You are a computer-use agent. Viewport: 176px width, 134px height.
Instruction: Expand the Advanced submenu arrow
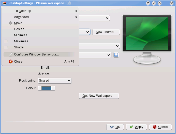(76, 17)
